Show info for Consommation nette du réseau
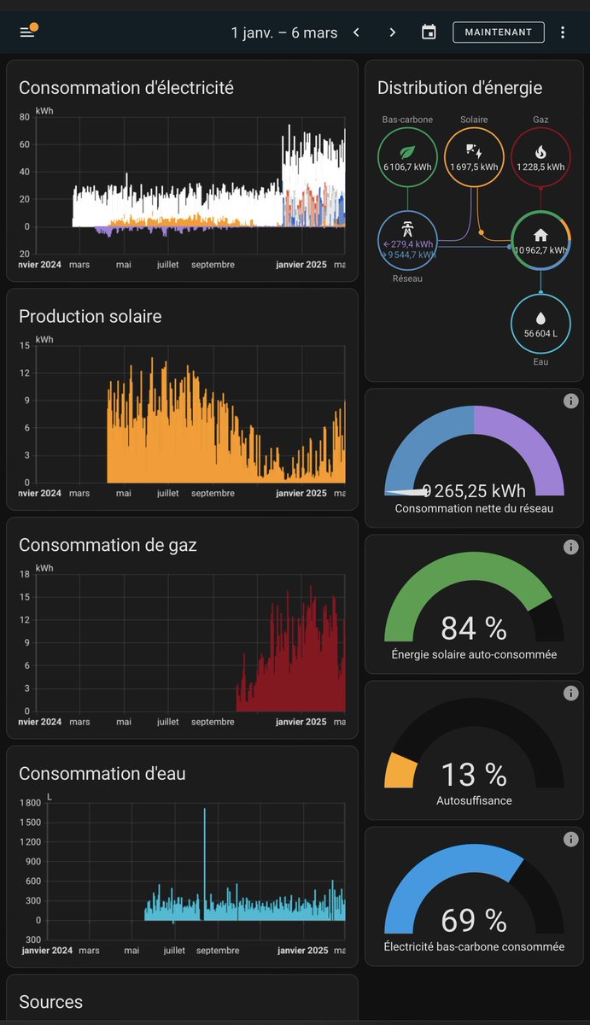590x1025 pixels. [x=570, y=401]
